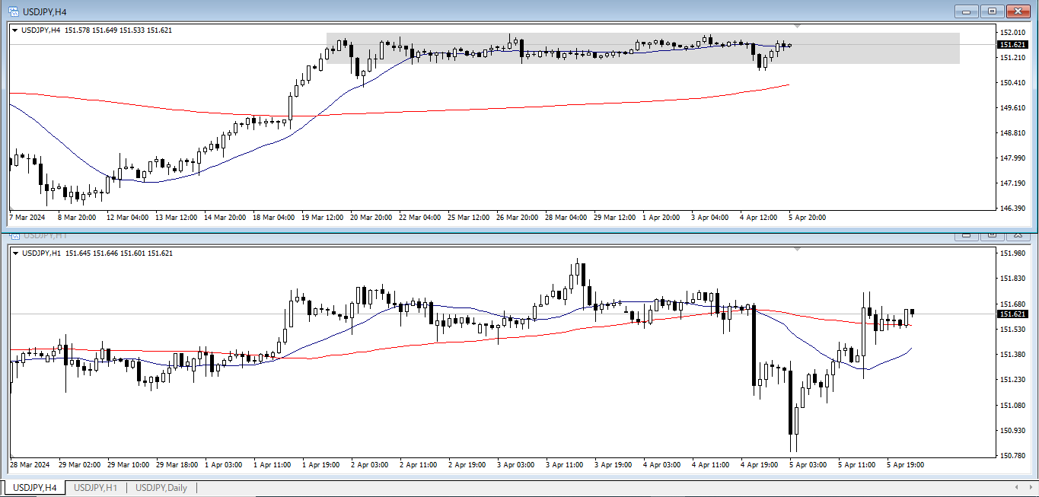The image size is (1039, 497).
Task: Click the chart icon in the USDJPY,H1 title bar
Action: (13, 234)
